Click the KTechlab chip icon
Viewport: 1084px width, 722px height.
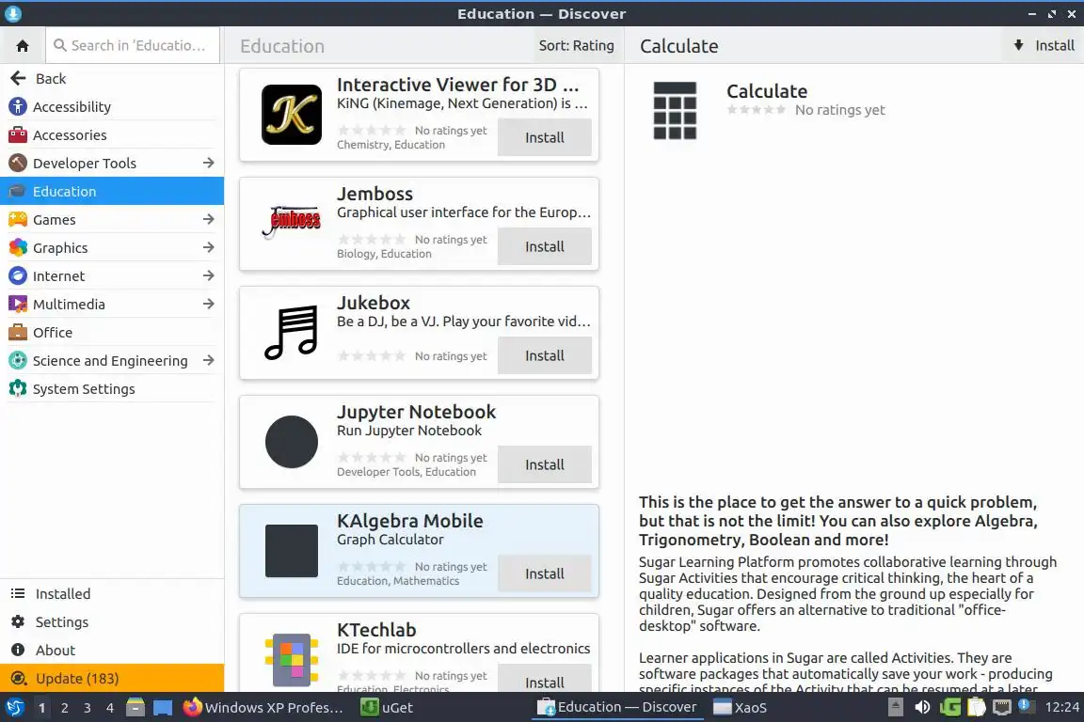[x=292, y=660]
